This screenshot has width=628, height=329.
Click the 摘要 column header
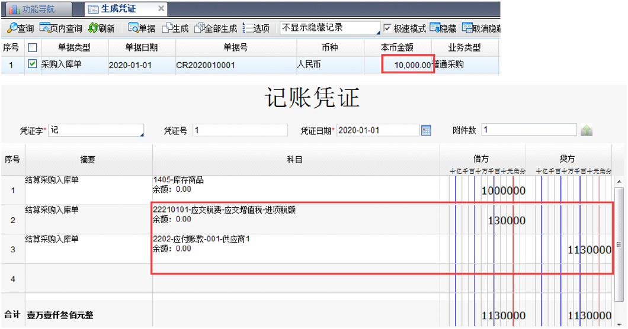pyautogui.click(x=88, y=160)
